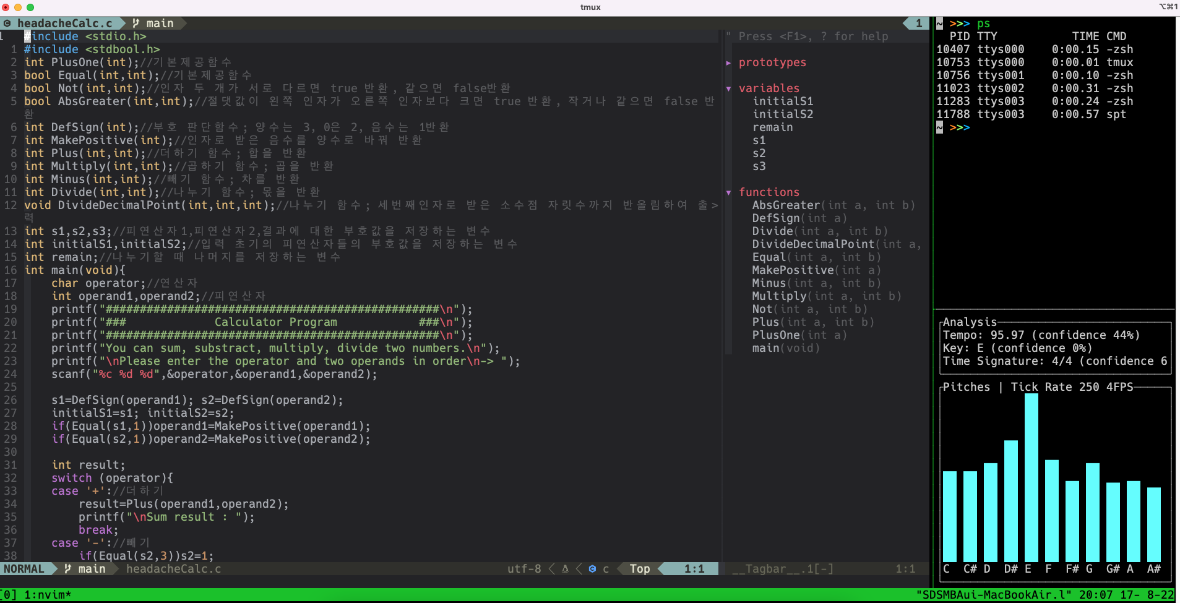Click the tab number 1 indicator

pyautogui.click(x=918, y=24)
